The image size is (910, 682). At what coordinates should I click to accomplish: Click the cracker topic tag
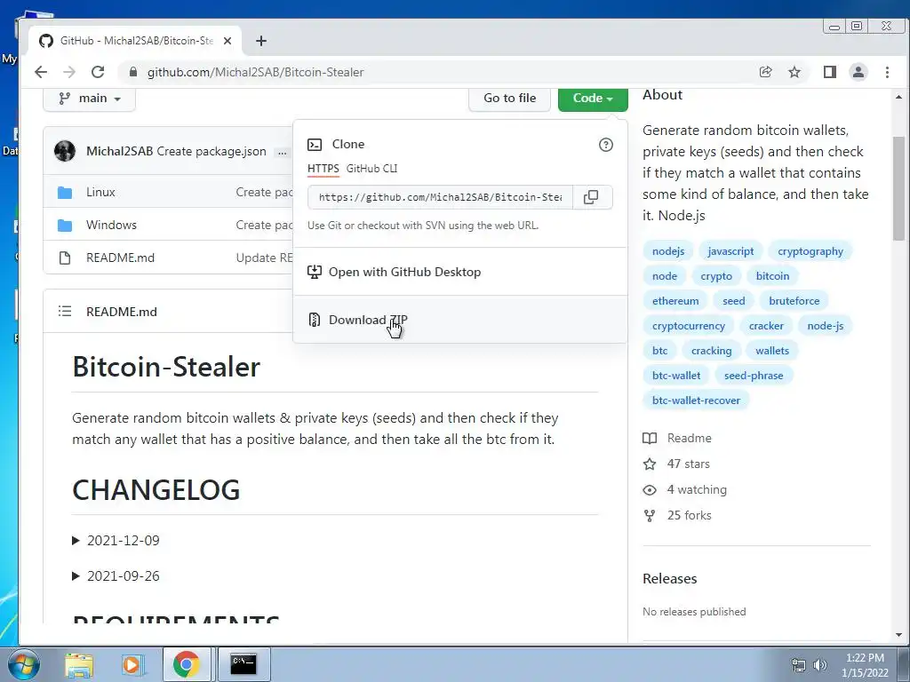[x=766, y=326]
